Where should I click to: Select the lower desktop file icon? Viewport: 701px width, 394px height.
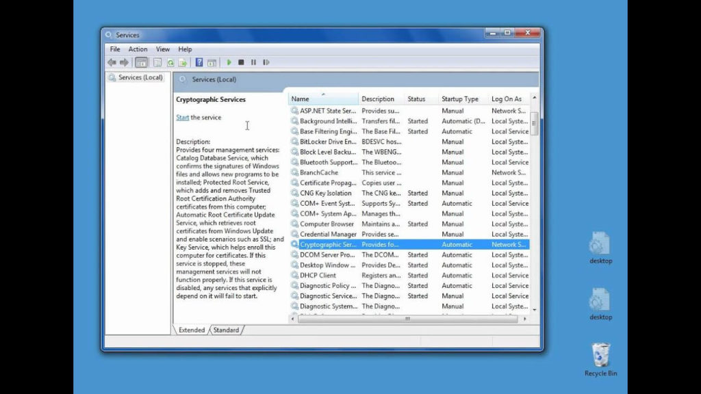[x=600, y=304]
